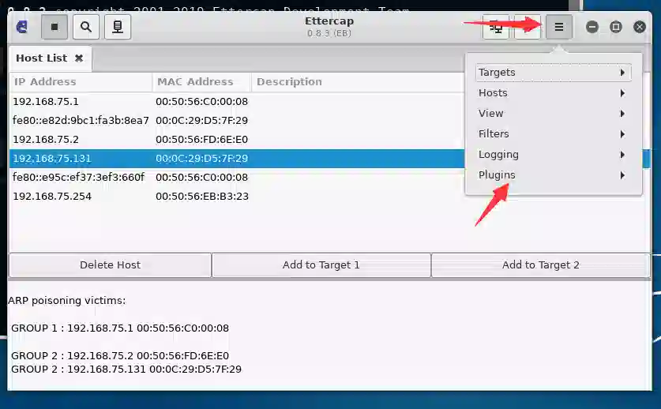
Task: Close the Ettercap window
Action: (x=640, y=27)
